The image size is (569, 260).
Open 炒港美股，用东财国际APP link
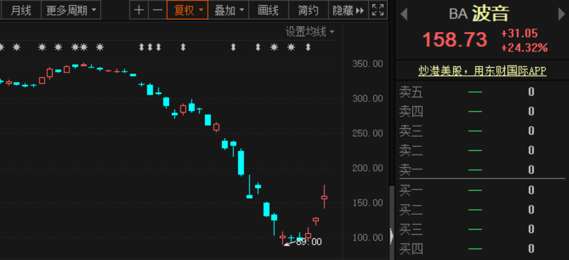pos(482,71)
